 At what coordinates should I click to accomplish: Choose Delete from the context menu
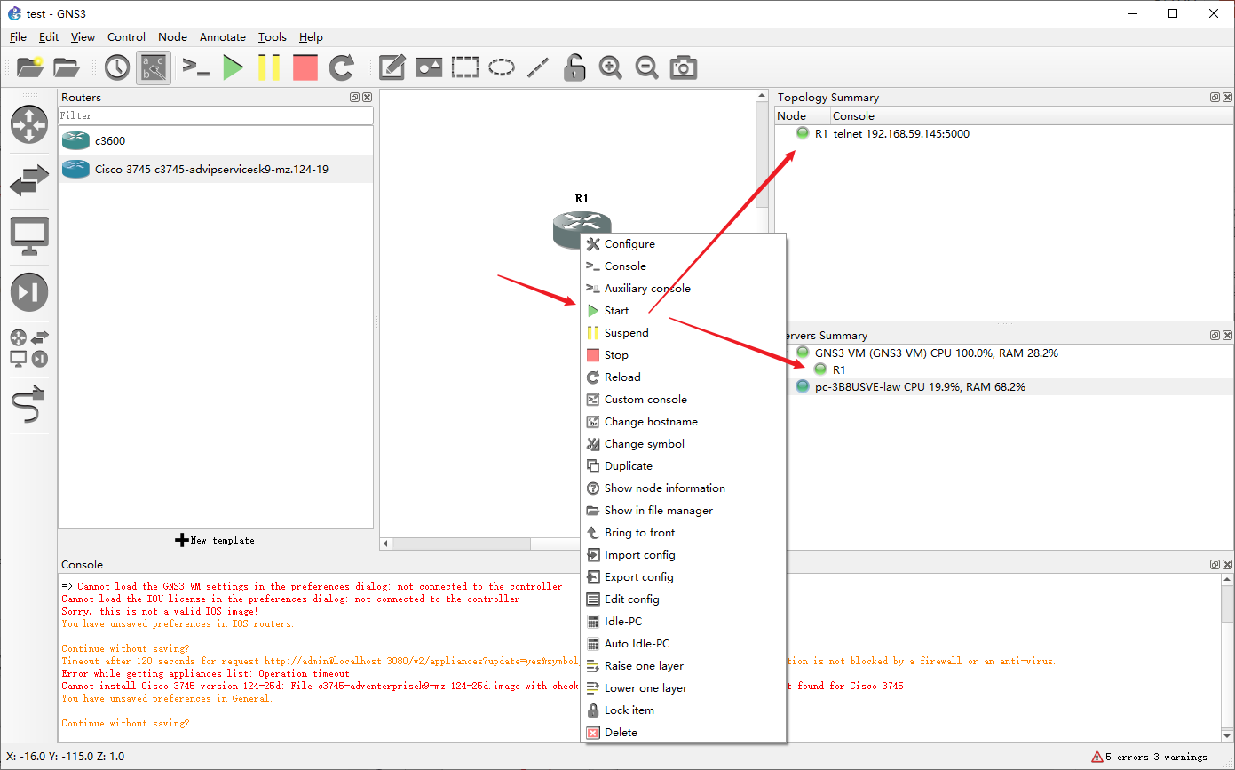[683, 733]
